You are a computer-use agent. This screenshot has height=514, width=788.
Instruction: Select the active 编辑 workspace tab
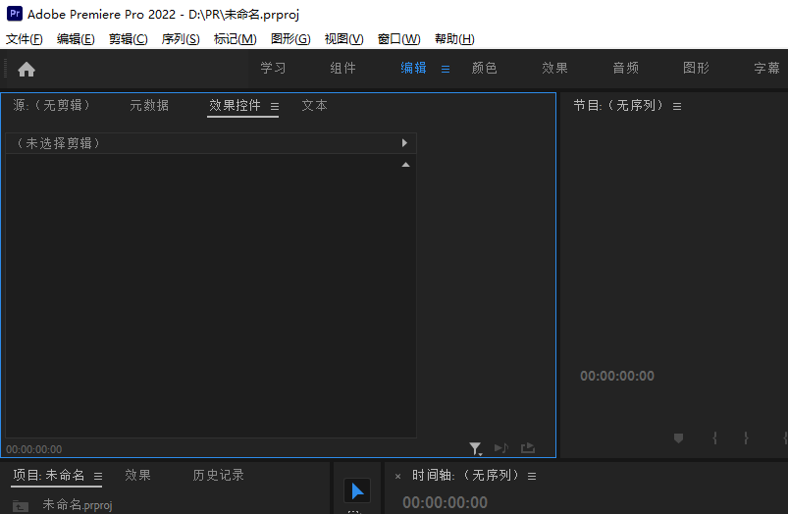pyautogui.click(x=413, y=69)
